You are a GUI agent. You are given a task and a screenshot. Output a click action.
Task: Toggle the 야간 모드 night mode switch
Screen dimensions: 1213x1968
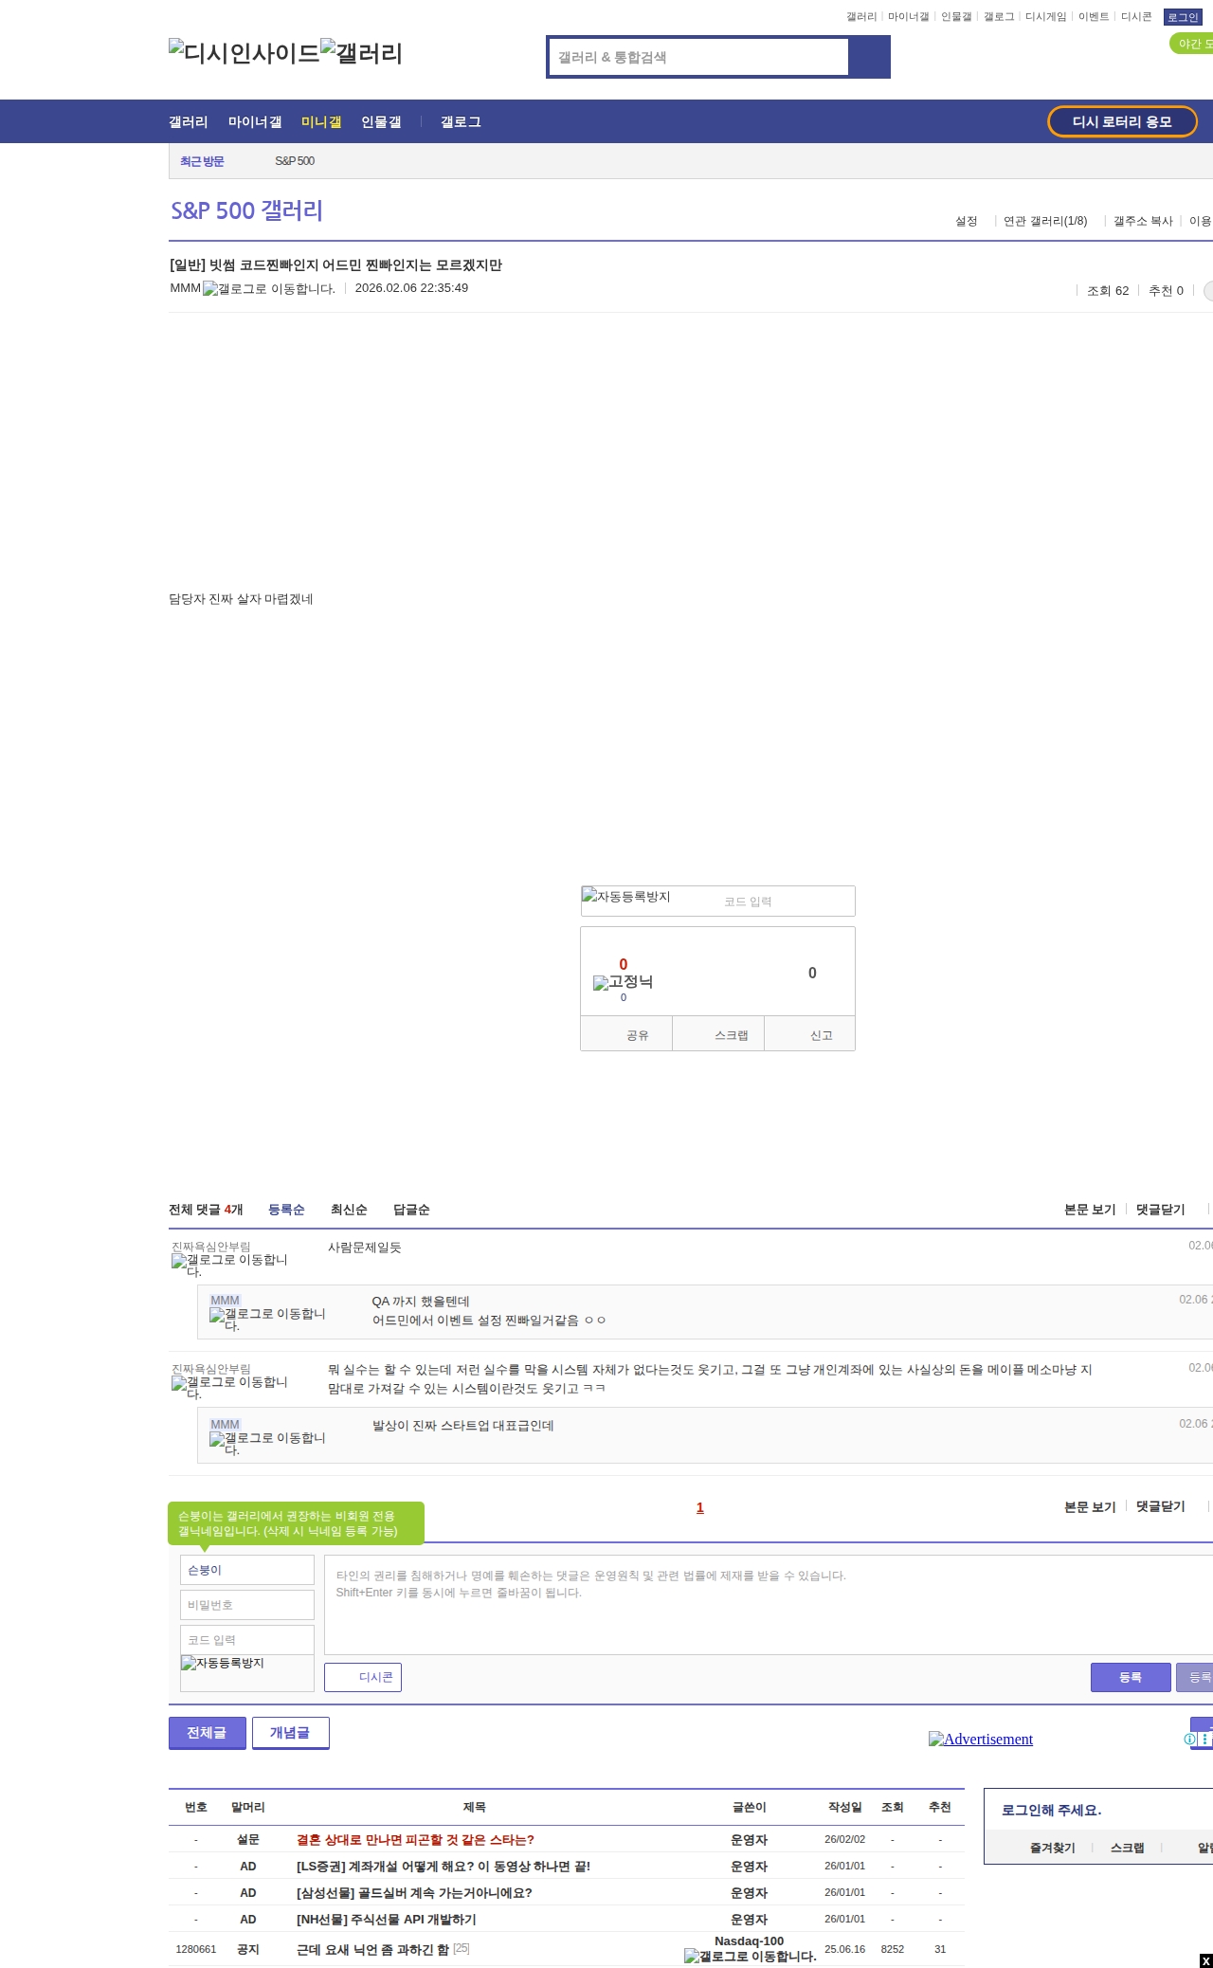point(1192,44)
